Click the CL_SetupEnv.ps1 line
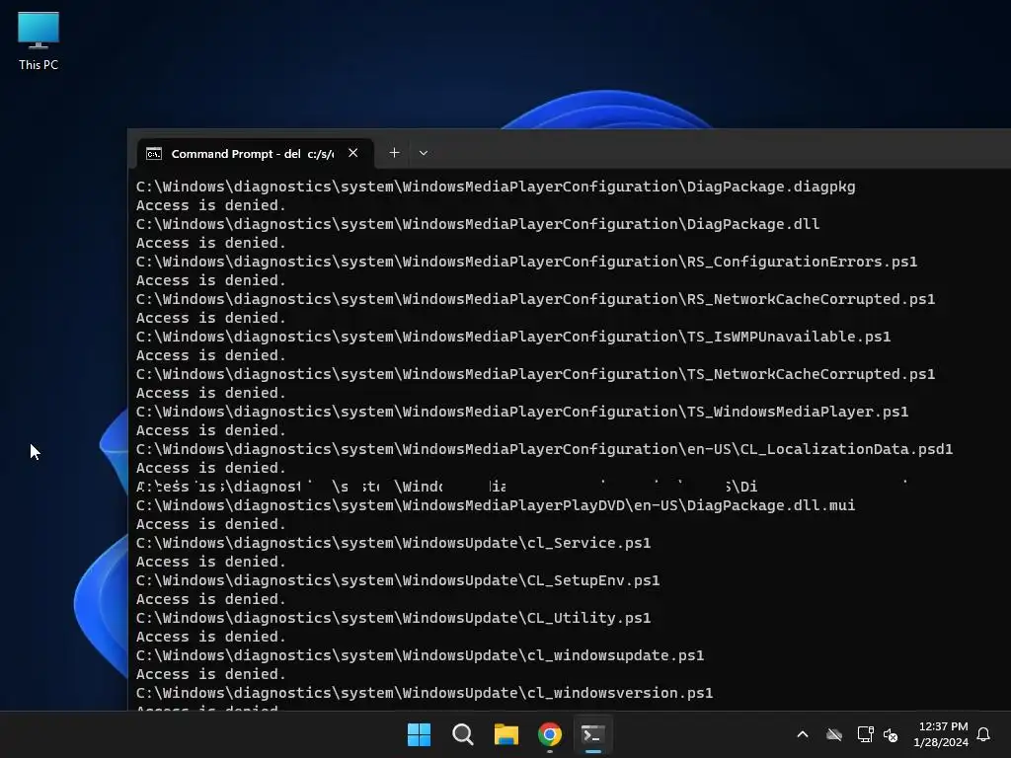Image resolution: width=1011 pixels, height=758 pixels. [x=398, y=580]
